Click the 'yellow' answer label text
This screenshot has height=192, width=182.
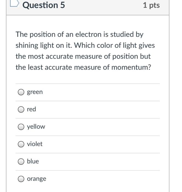tap(36, 127)
